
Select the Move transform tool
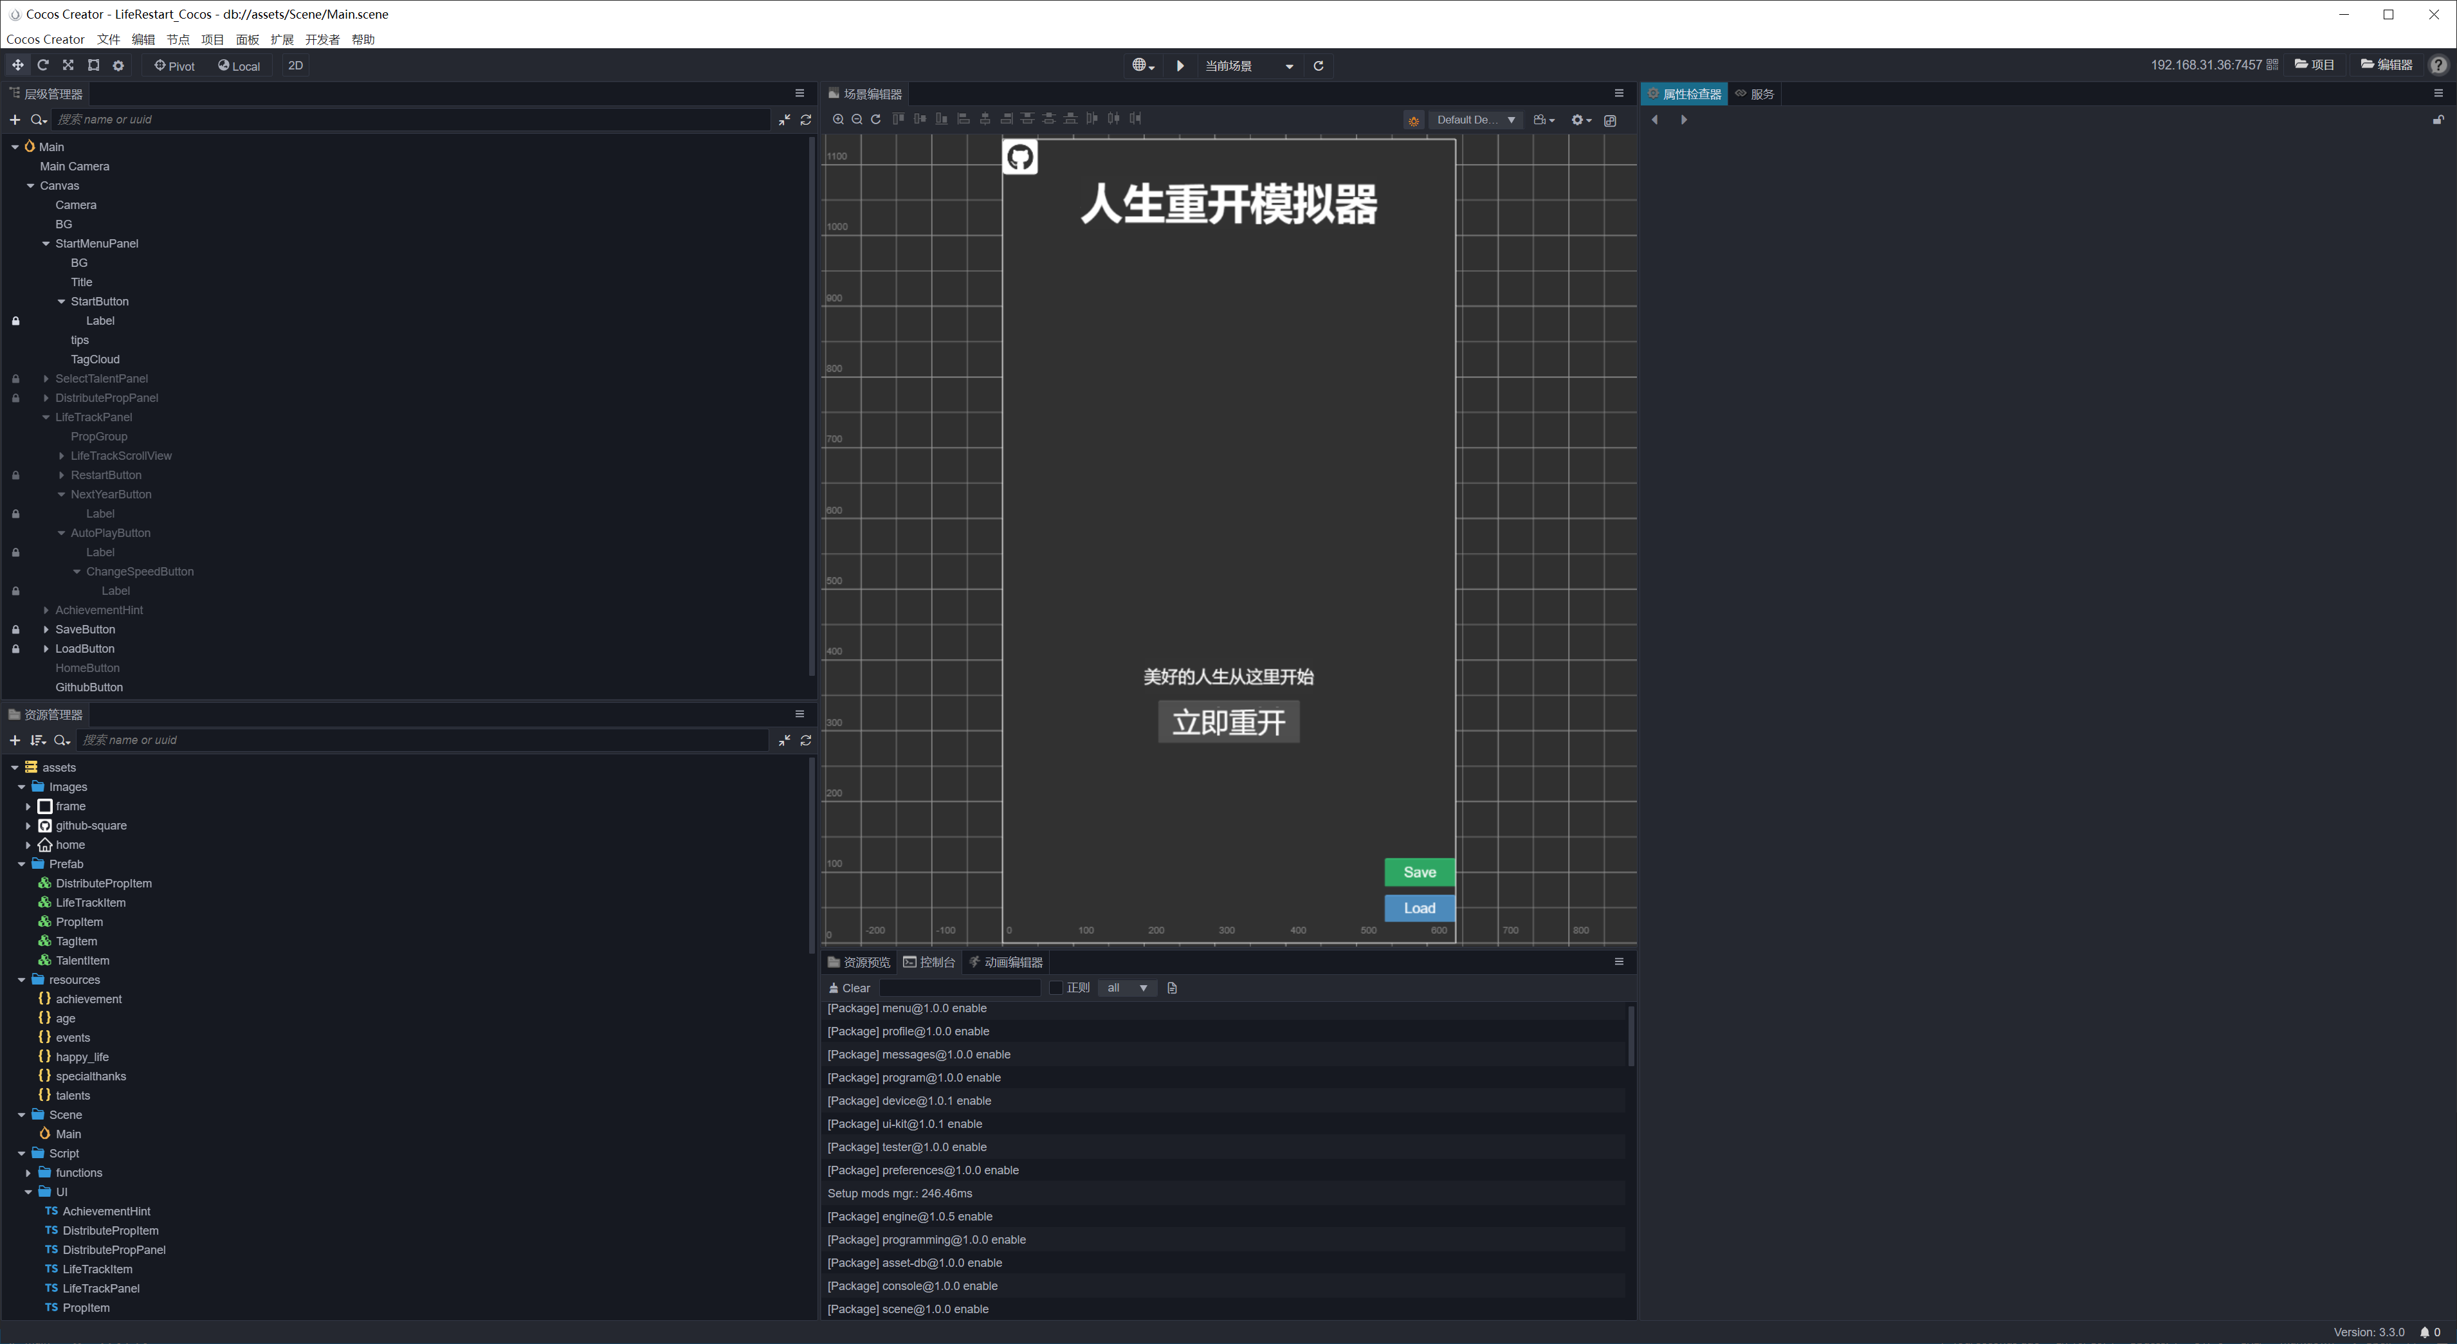pyautogui.click(x=17, y=65)
